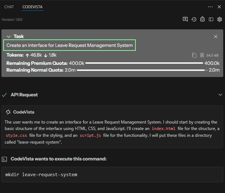This screenshot has width=225, height=193.
Task: Switch to the CHAT tab
Action: pos(9,7)
